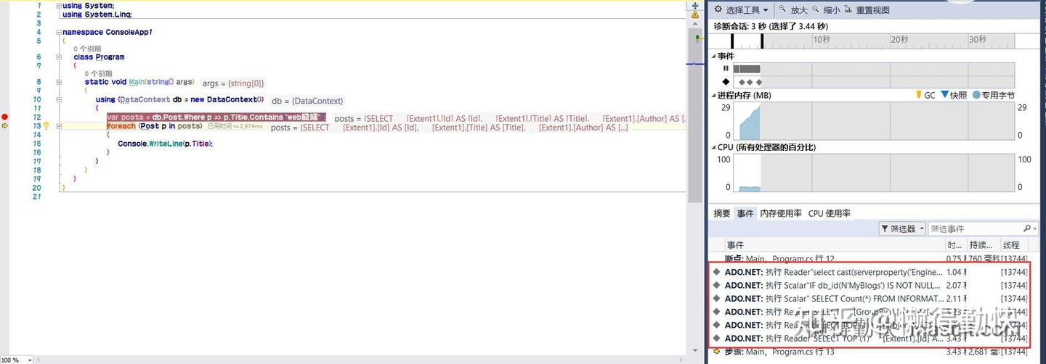The height and width of the screenshot is (364, 1046).
Task: Switch to the CPU 使用率 tab
Action: pos(830,213)
